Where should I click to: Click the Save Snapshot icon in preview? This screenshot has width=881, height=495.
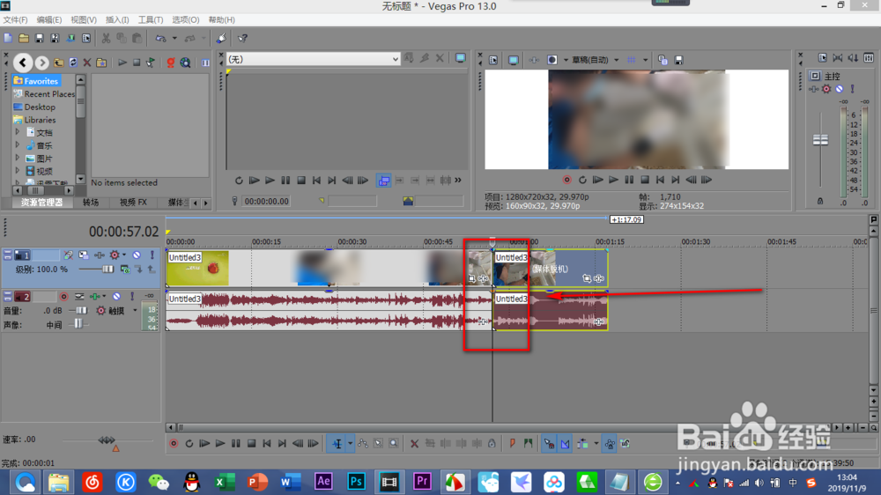point(678,60)
